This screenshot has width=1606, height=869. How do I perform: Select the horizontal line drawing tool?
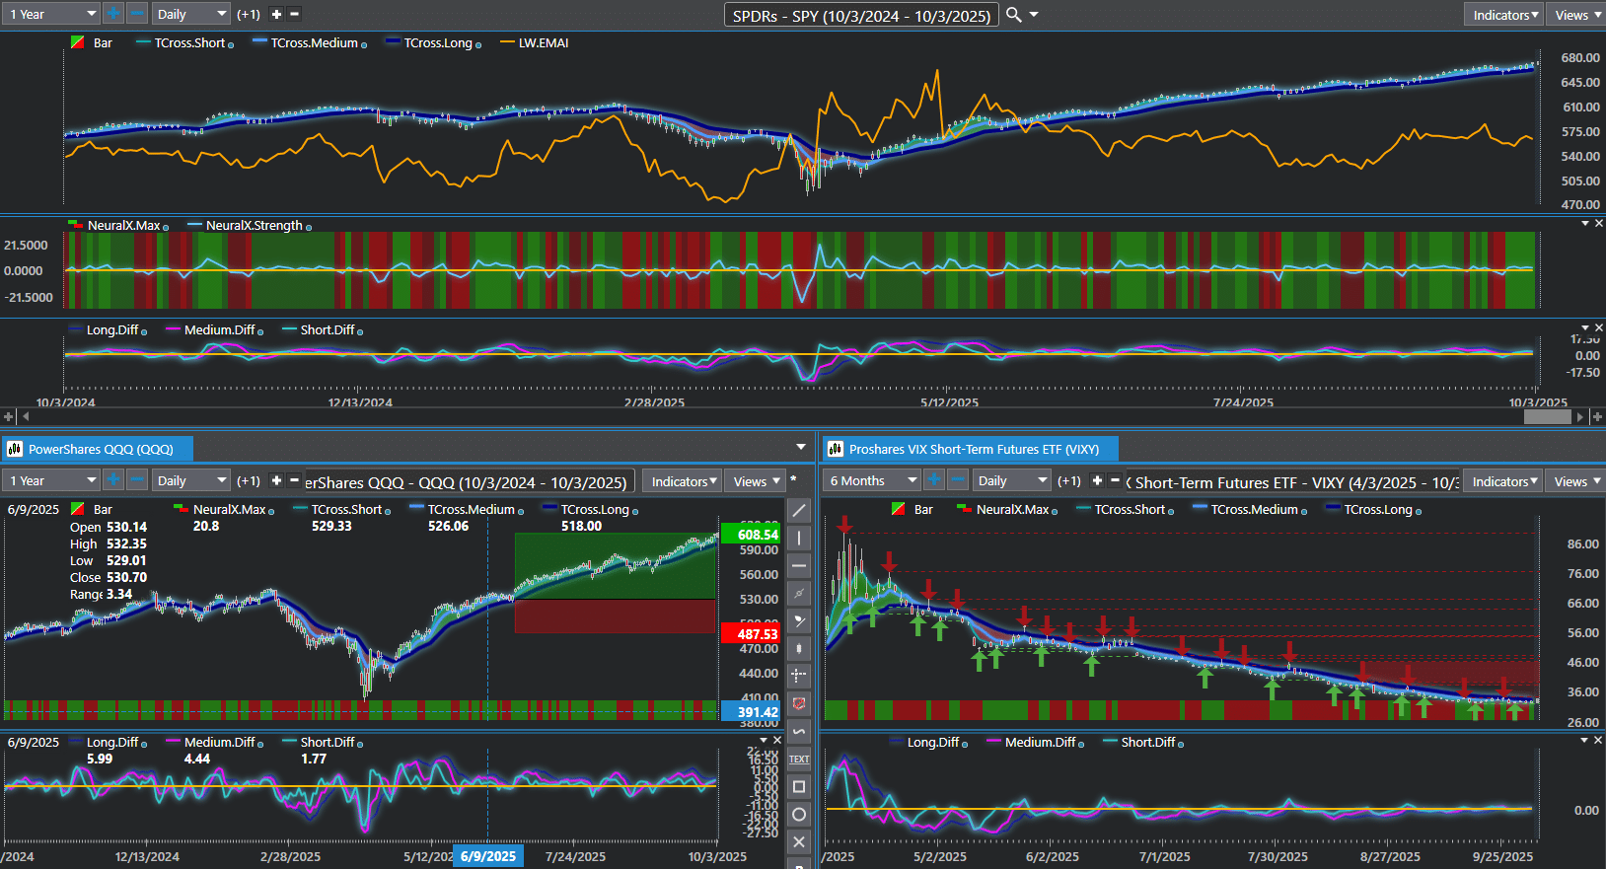coord(799,565)
